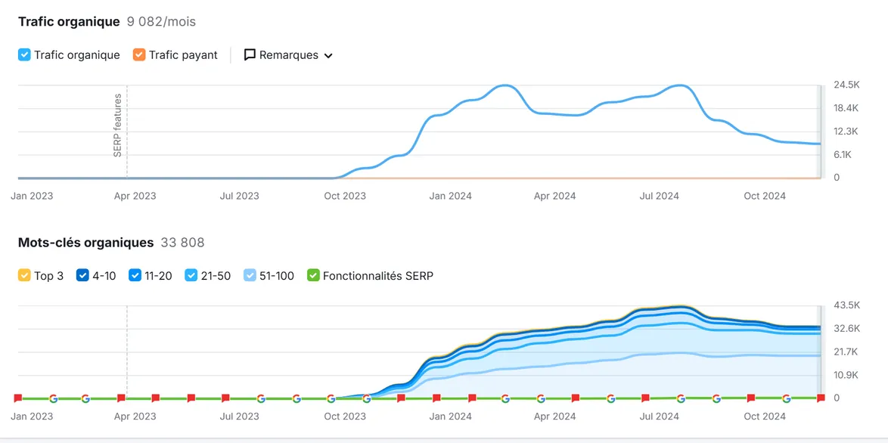
Task: Click the 43.5K axis label
Action: (x=846, y=305)
